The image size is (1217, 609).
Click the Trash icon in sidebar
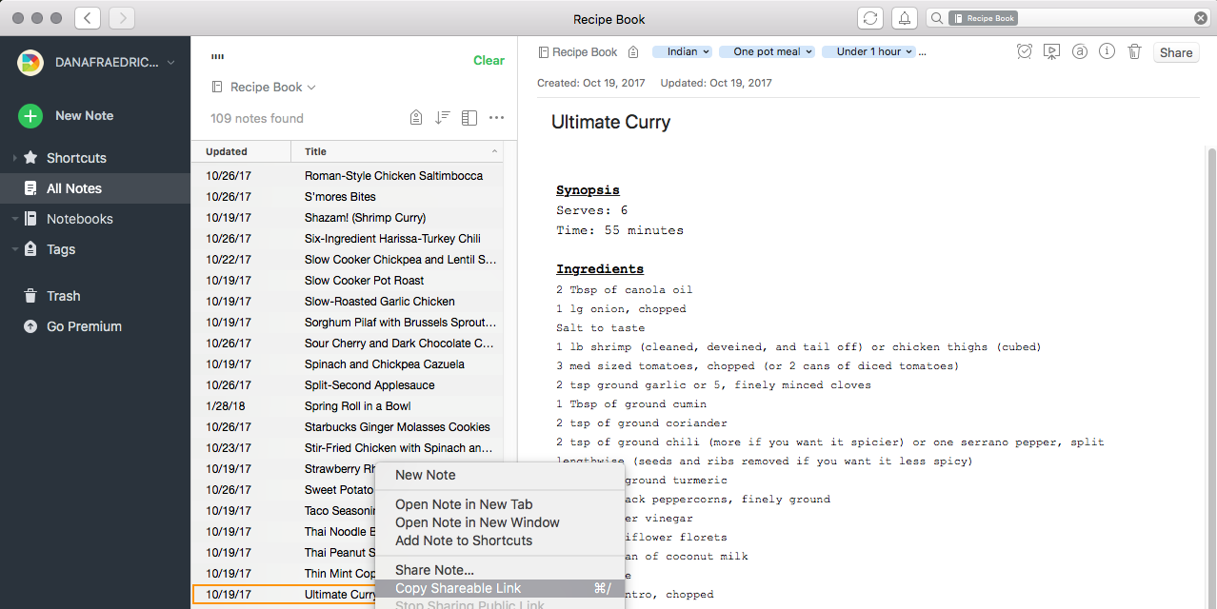point(30,296)
